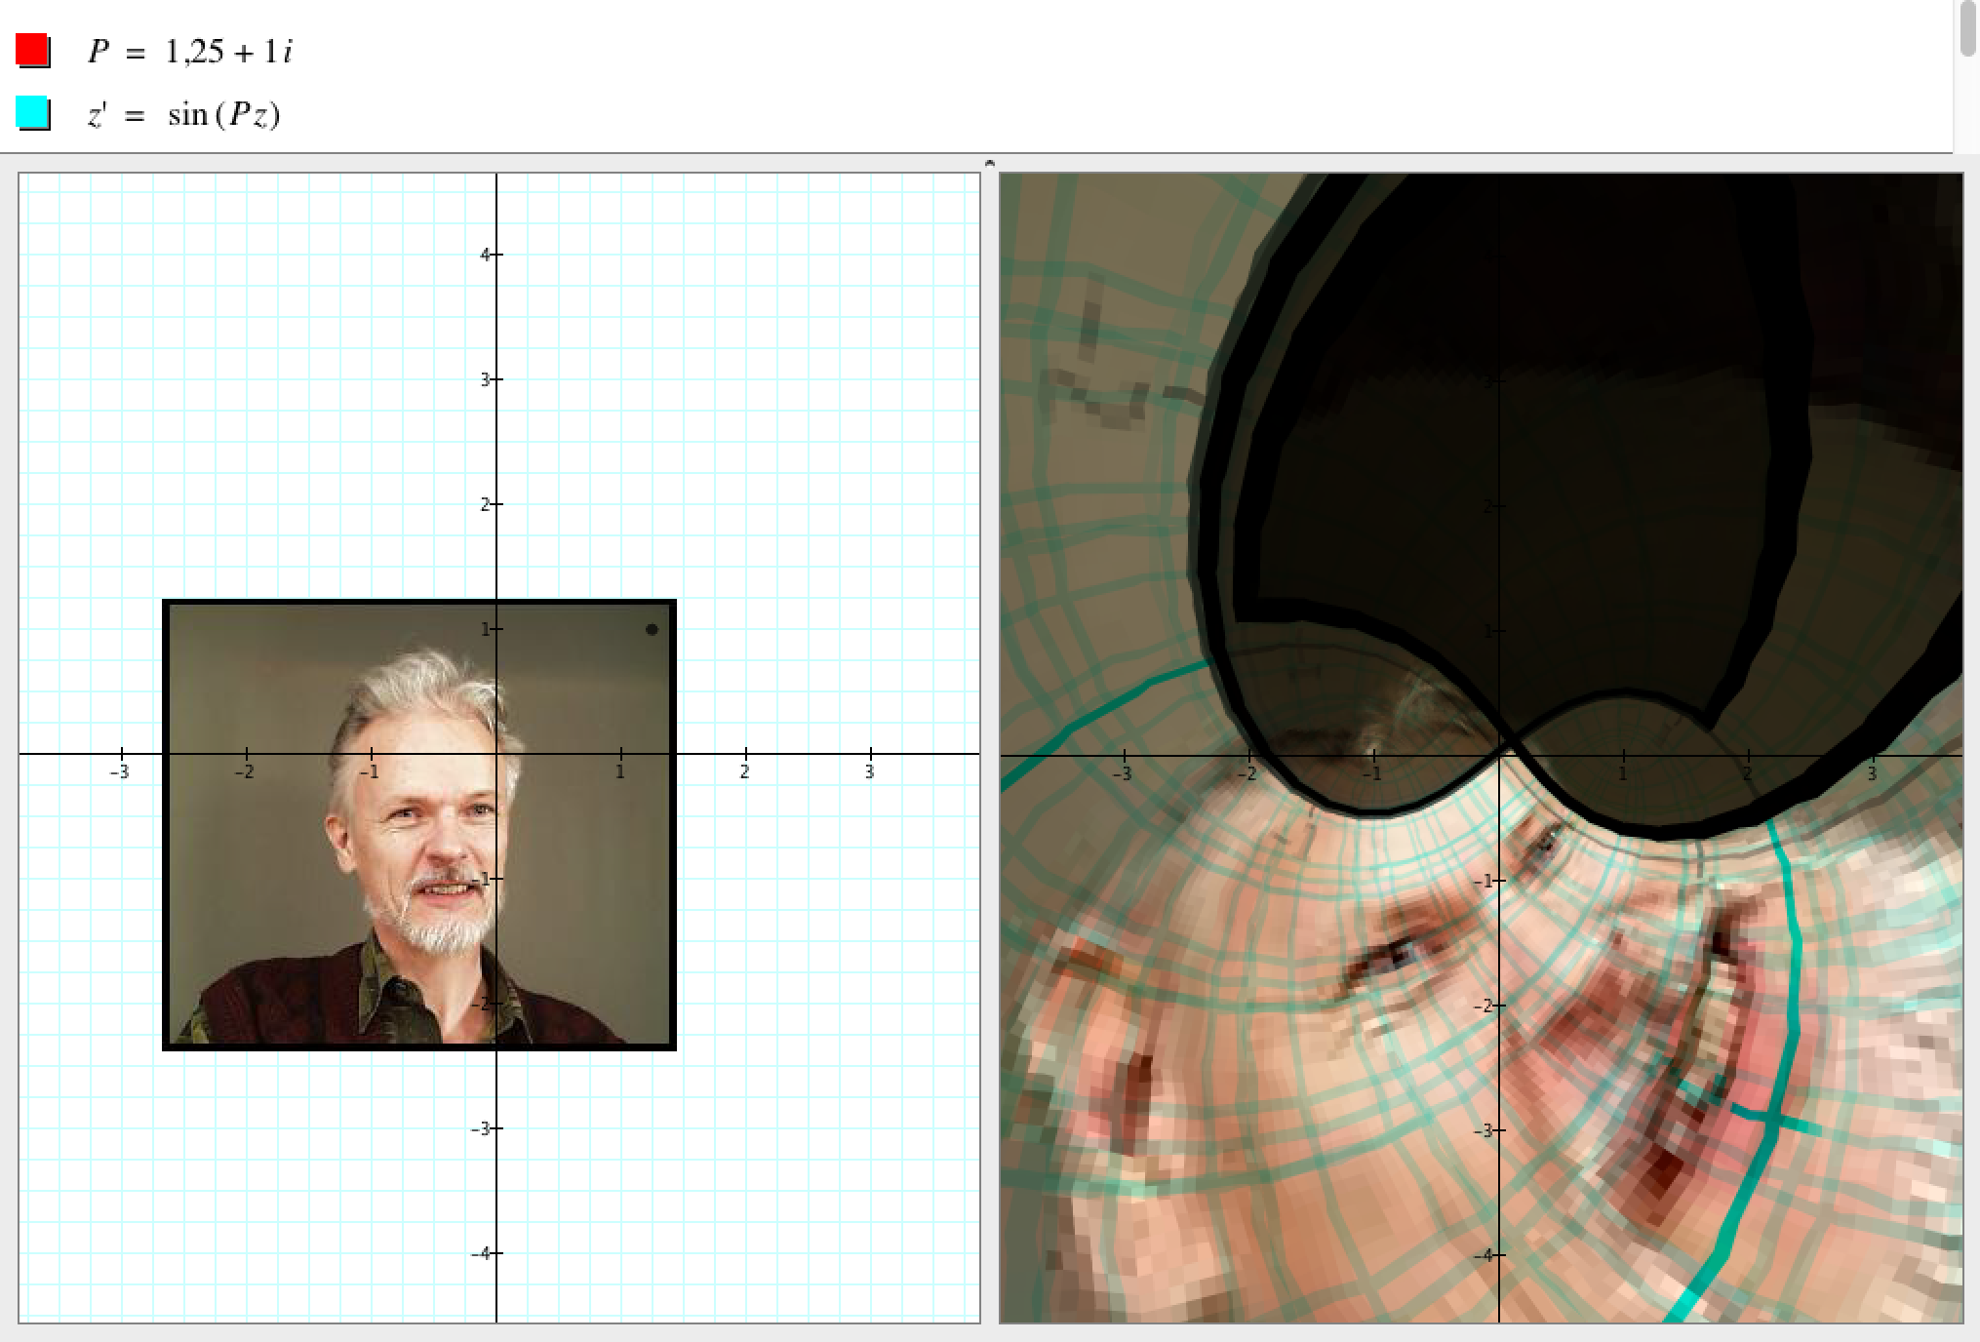Click the 2 tick label on left vertical axis
Viewport: 1980px width, 1342px height.
coord(485,504)
